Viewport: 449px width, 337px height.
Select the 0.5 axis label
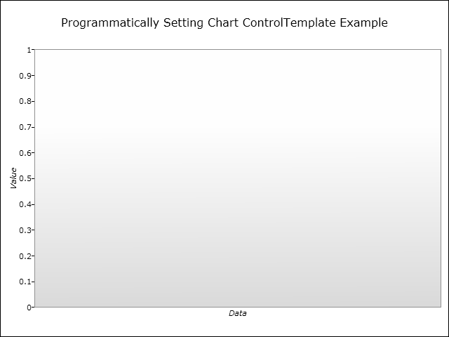click(25, 178)
